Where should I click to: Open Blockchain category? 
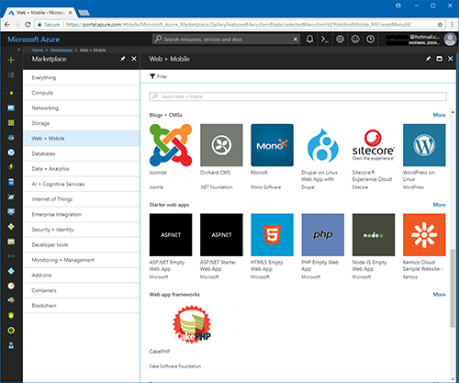click(82, 306)
